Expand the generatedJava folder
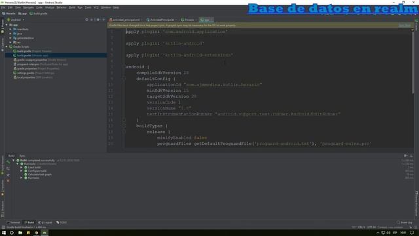419x236 pixels. coord(10,38)
